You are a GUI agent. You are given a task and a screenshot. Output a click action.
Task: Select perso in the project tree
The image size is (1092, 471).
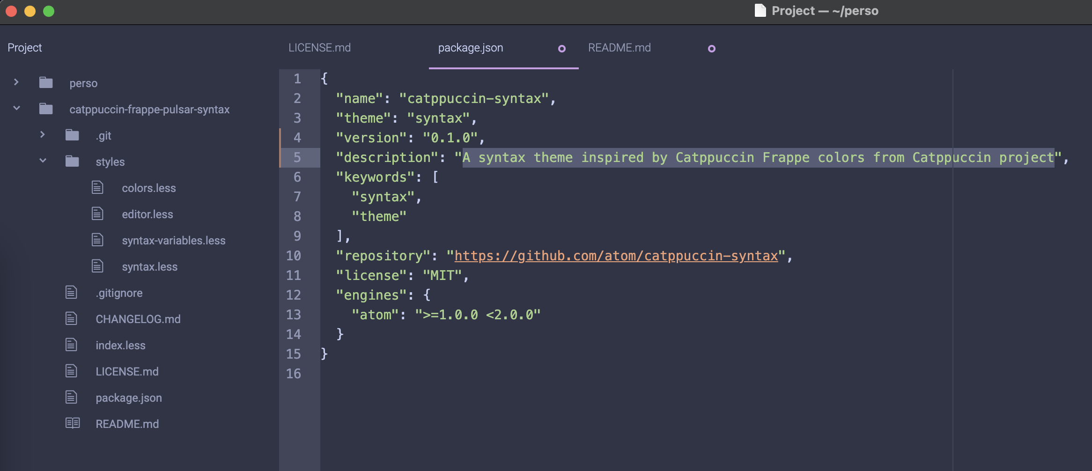[83, 83]
